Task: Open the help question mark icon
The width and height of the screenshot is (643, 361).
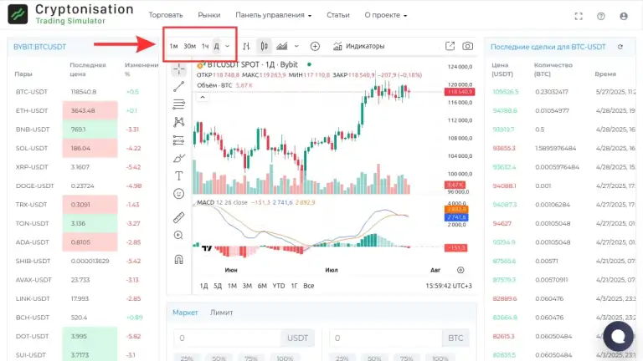Action: 600,16
